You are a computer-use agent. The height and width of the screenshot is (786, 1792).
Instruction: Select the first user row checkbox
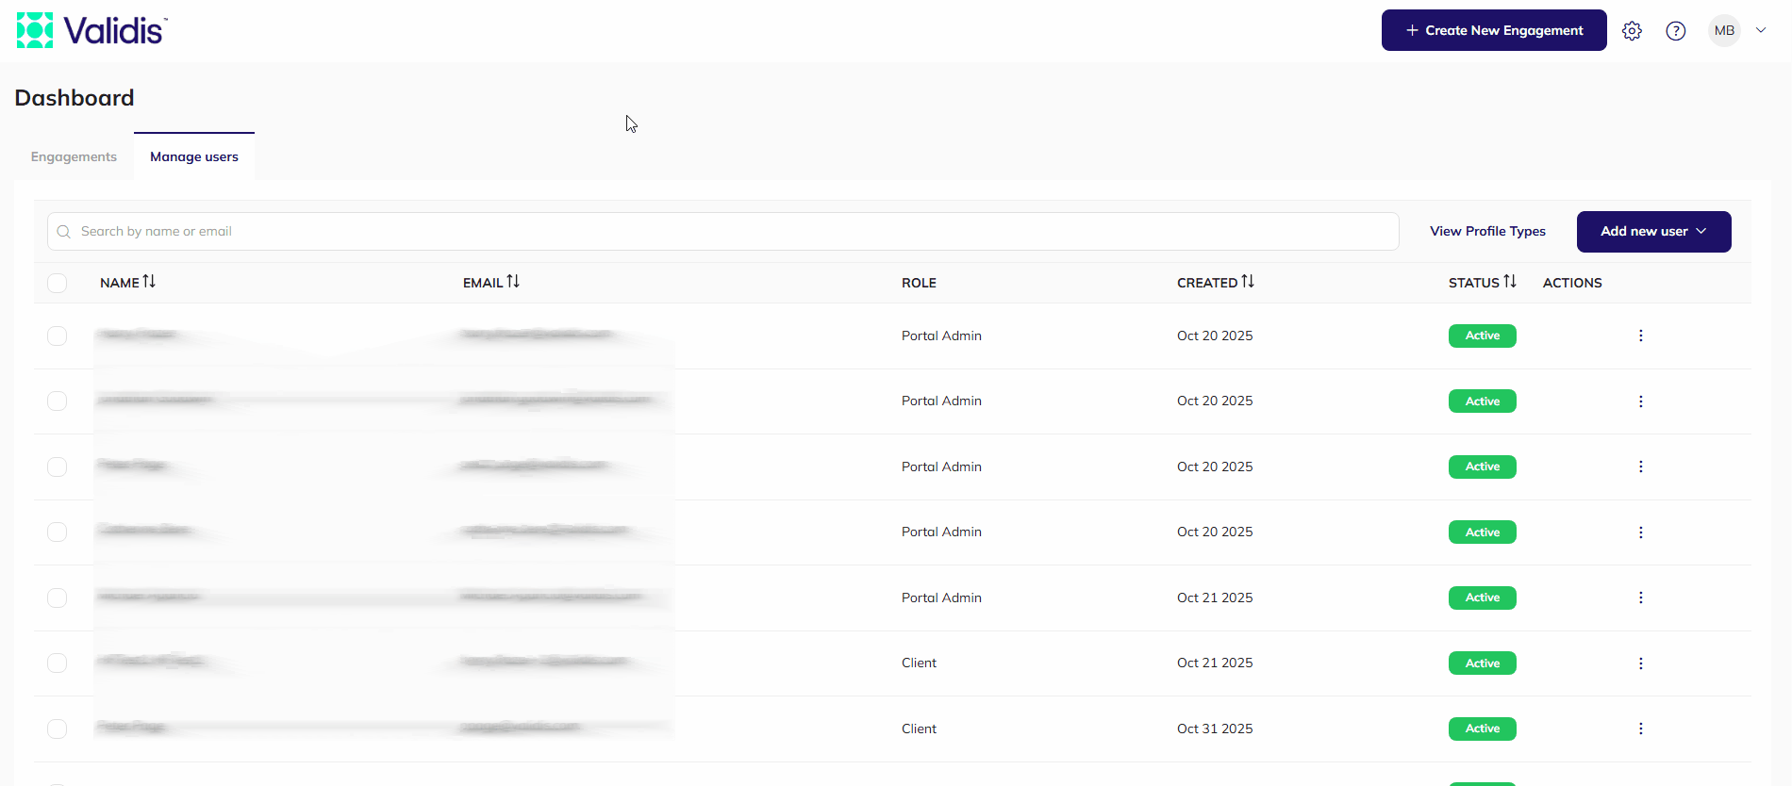coord(58,336)
